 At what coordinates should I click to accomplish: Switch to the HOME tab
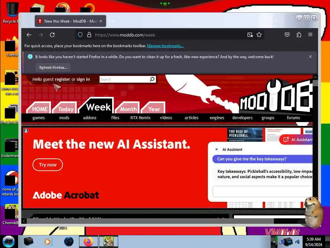pyautogui.click(x=40, y=108)
